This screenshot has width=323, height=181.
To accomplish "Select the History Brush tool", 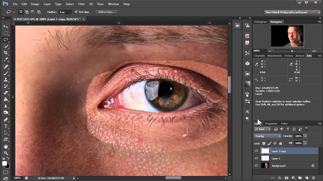I will 6,86.
